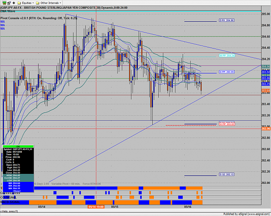Select the EMA Wave study label
Viewport: 271px width, 216px height.
tap(8, 11)
